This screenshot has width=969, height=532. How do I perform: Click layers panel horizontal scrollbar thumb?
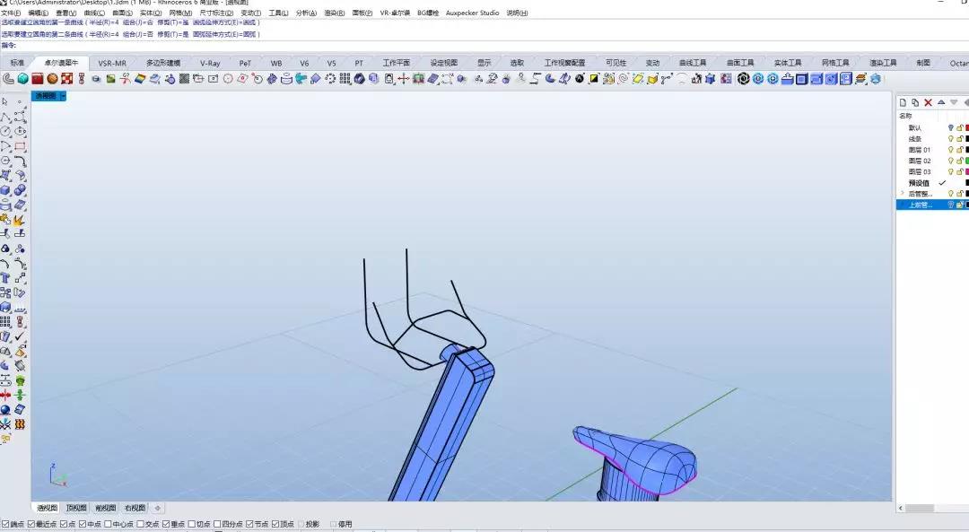click(x=921, y=508)
